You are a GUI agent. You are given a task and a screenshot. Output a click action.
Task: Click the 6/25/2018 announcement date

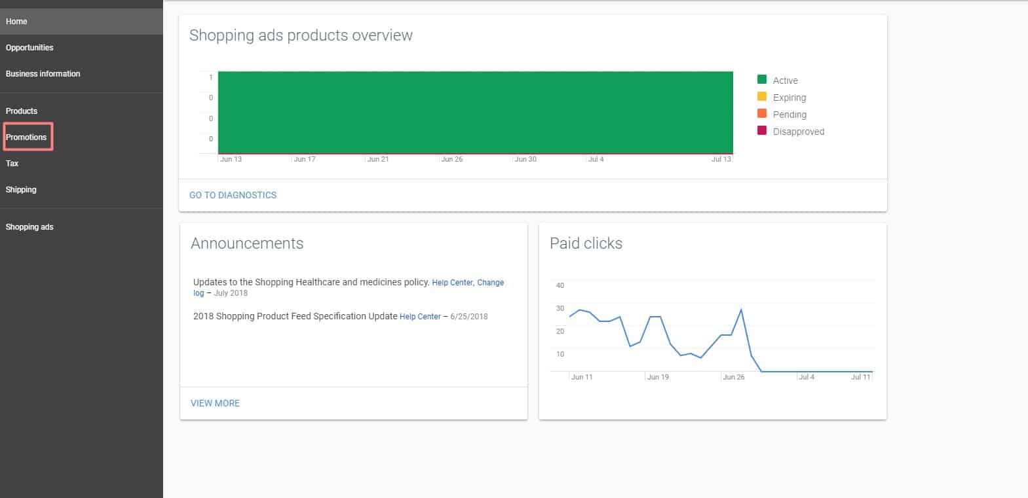click(x=469, y=317)
